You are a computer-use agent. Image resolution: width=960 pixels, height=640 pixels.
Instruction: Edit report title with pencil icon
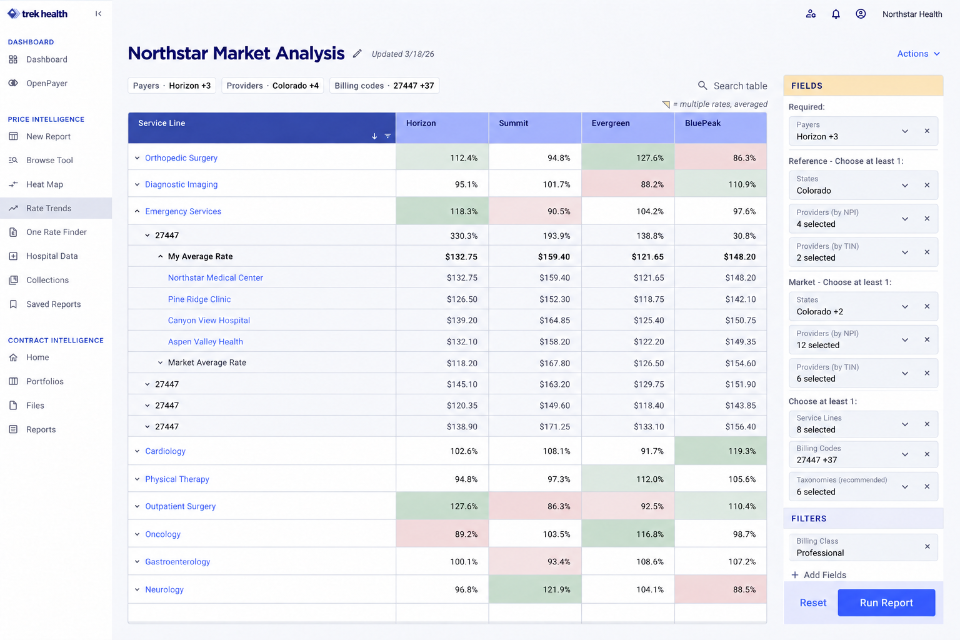357,54
